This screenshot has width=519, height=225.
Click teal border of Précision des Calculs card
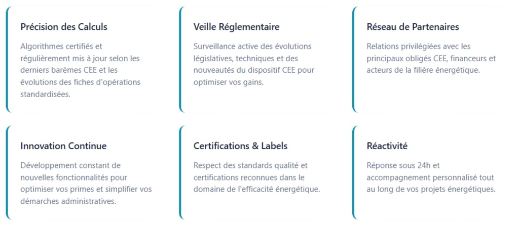coord(7,60)
